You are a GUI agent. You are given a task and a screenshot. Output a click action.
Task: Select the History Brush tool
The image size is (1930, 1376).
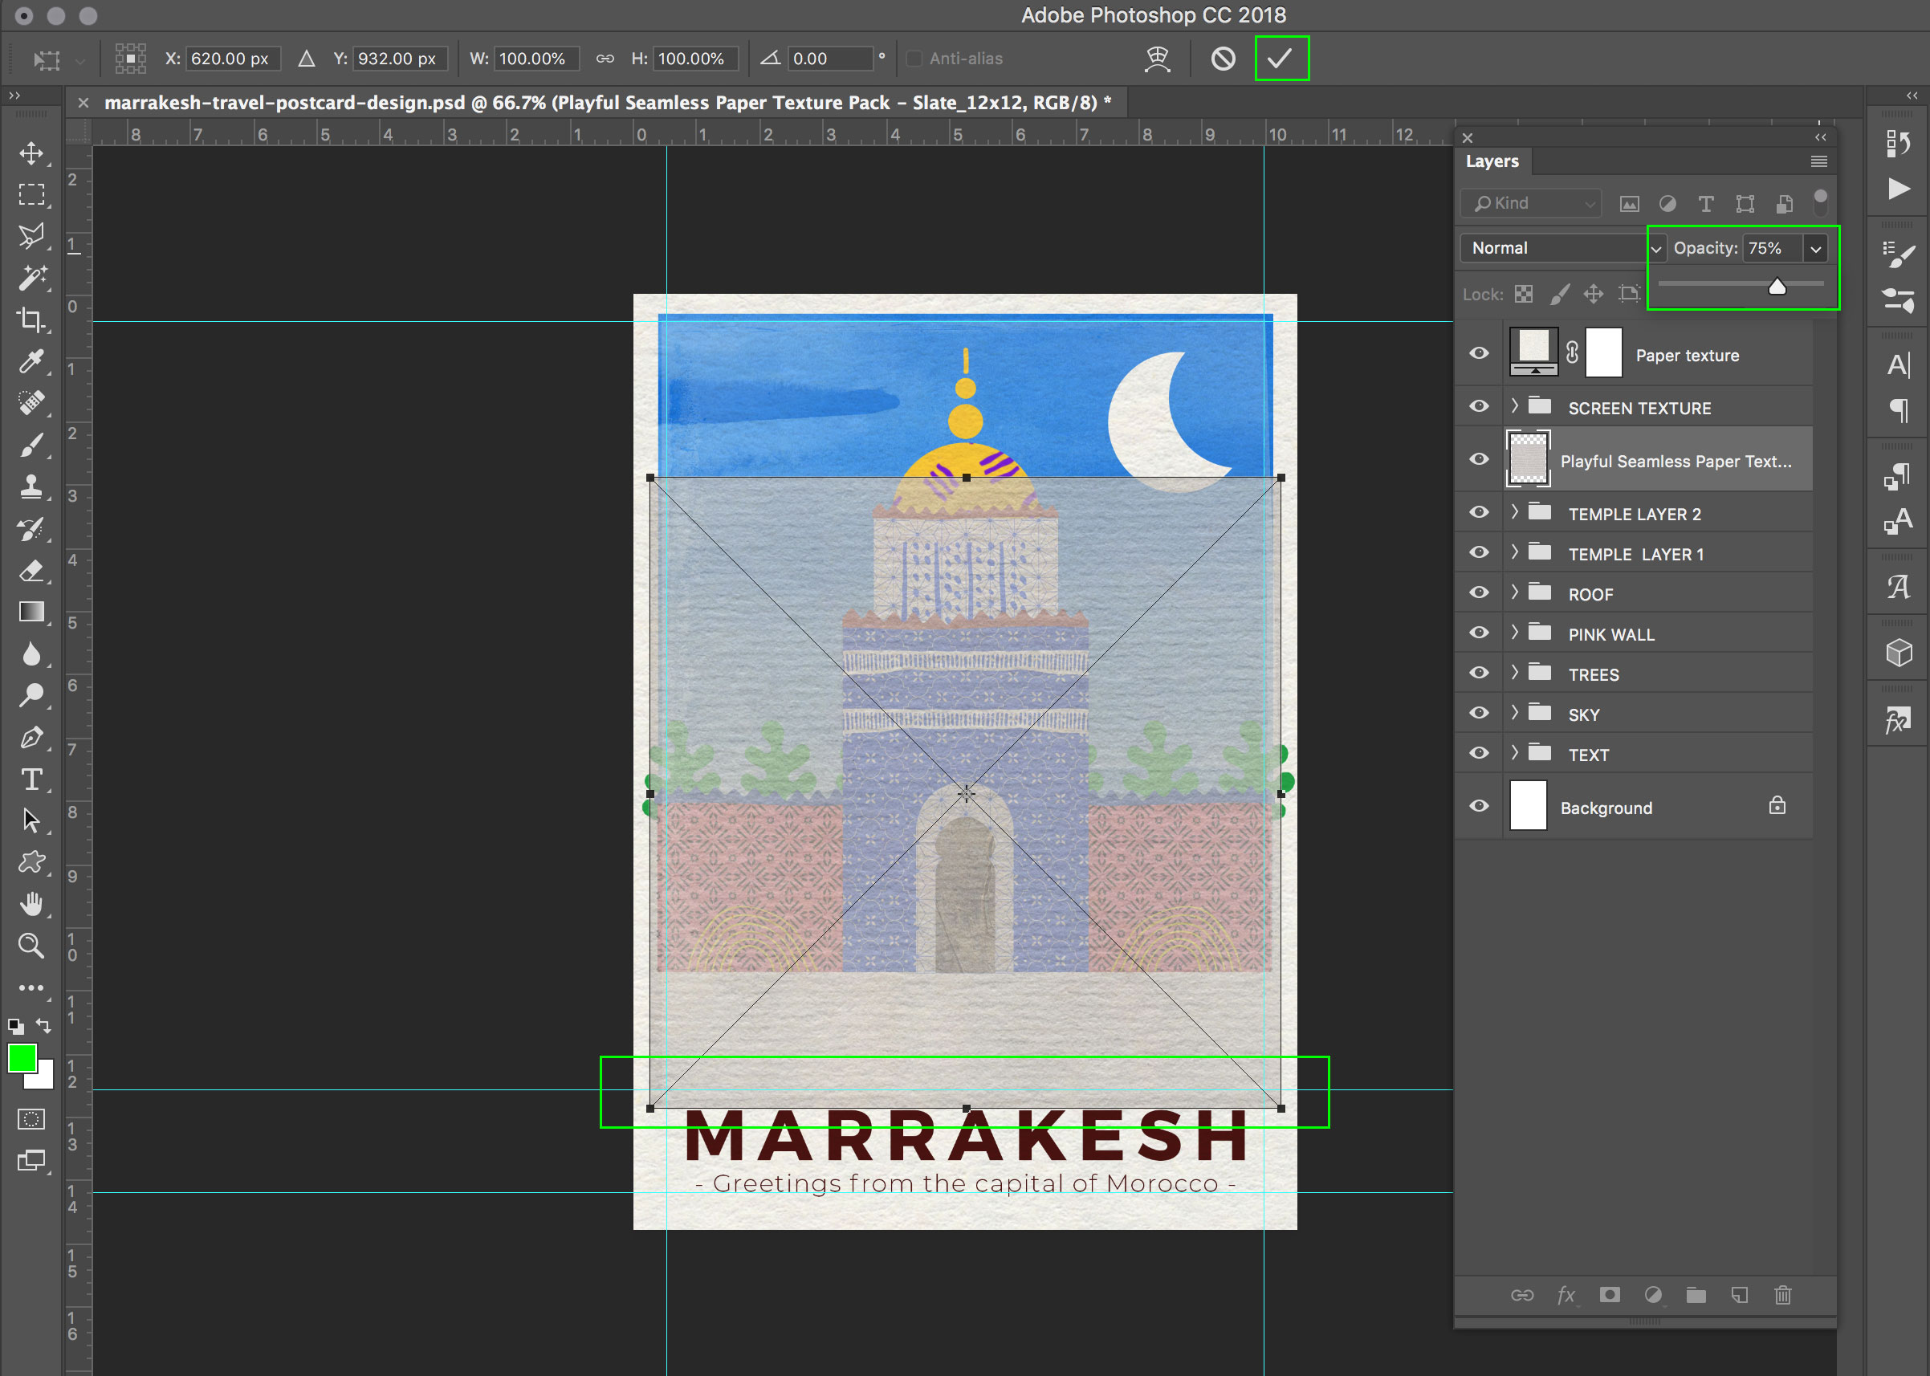coord(31,529)
